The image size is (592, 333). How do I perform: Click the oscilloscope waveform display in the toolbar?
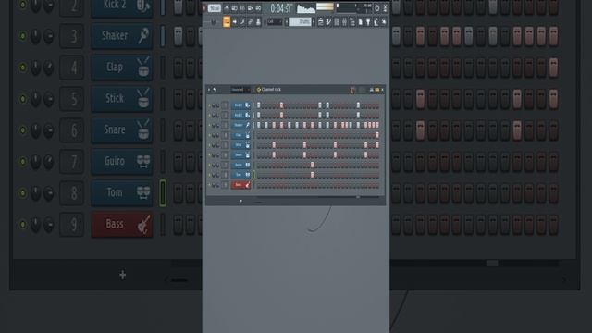click(306, 8)
